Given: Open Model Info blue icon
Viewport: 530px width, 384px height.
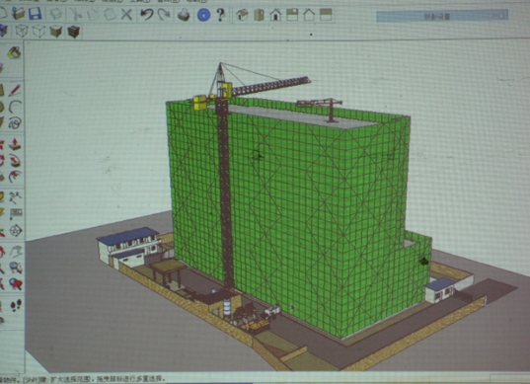Looking at the screenshot, I should coord(203,15).
